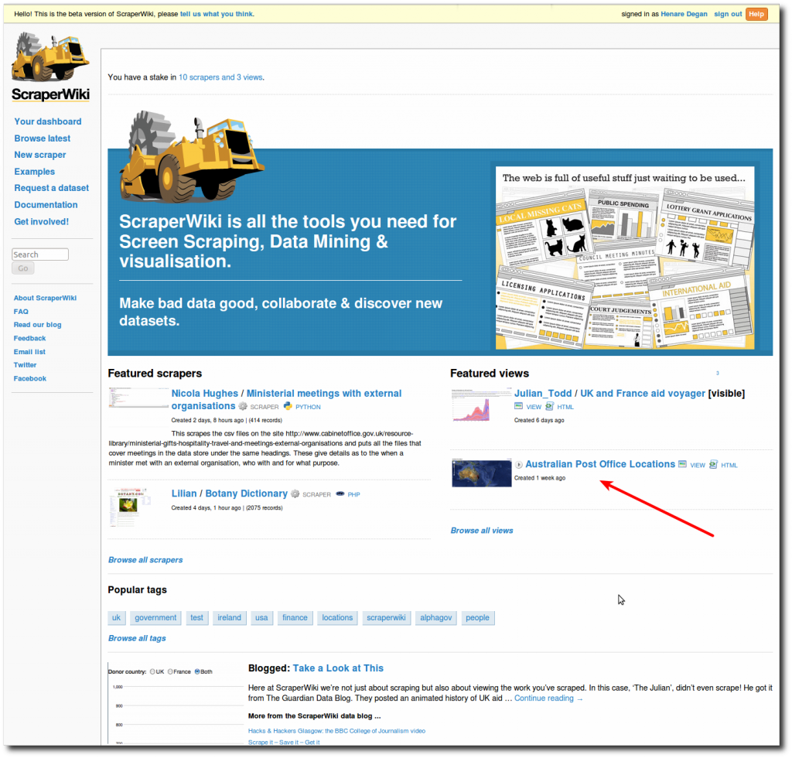Viewport: 792px width, 758px height.
Task: Open the Australia map thumbnail
Action: (482, 473)
